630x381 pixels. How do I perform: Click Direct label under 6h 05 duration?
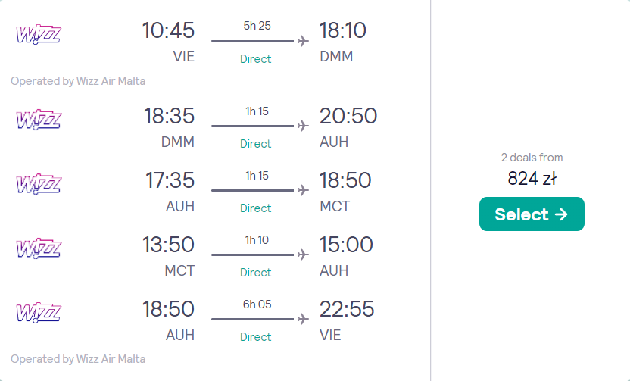[255, 337]
